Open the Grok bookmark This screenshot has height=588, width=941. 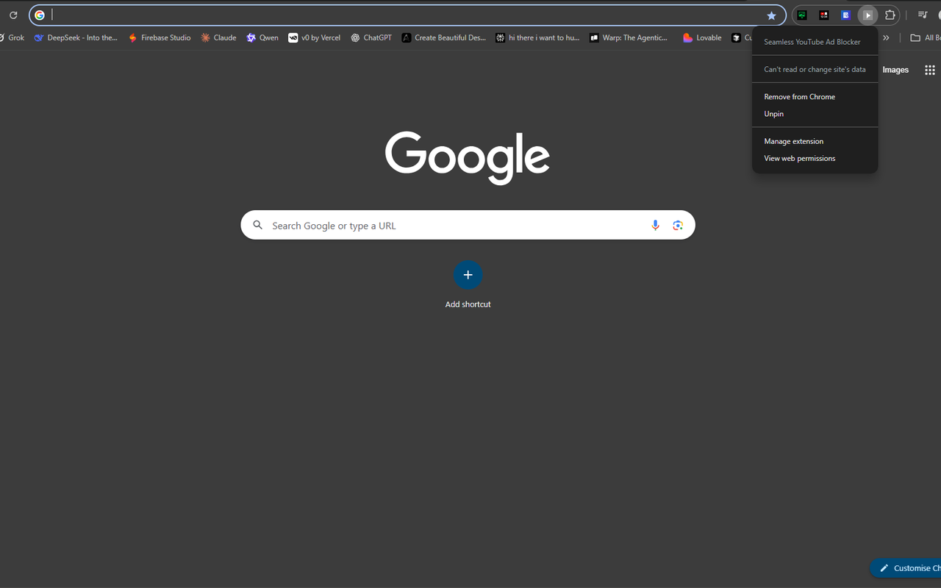coord(11,37)
